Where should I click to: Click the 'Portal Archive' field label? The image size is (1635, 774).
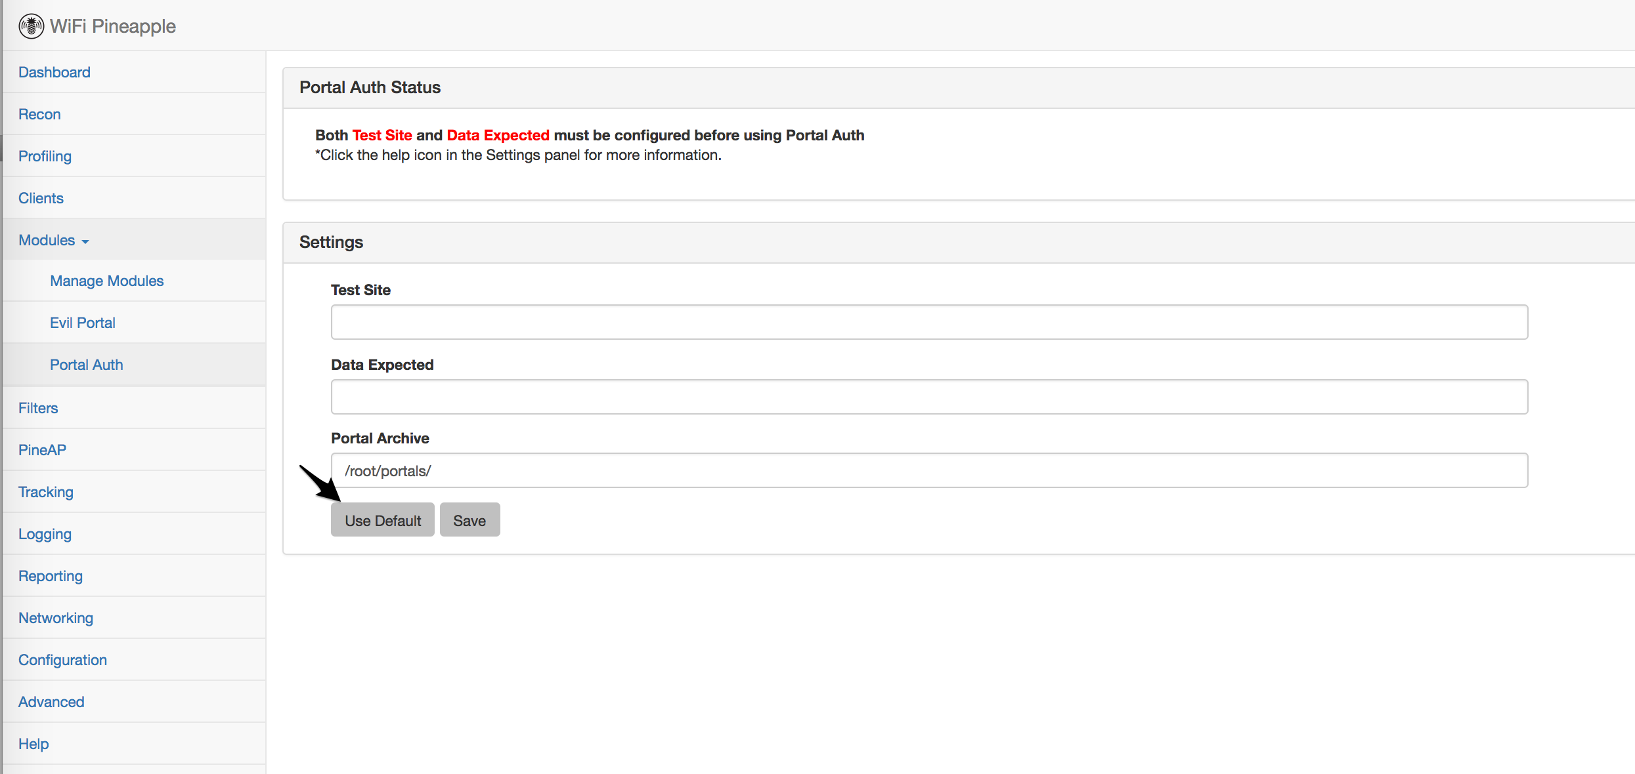coord(380,438)
